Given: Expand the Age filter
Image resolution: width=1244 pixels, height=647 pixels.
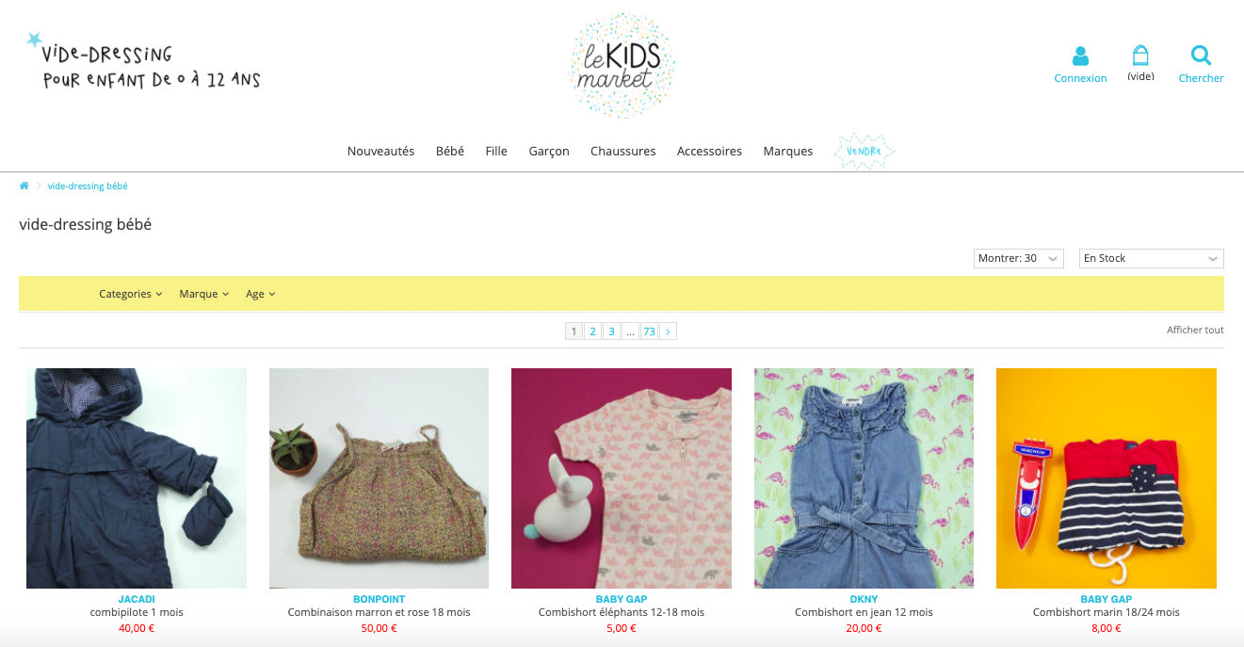Looking at the screenshot, I should pos(261,294).
